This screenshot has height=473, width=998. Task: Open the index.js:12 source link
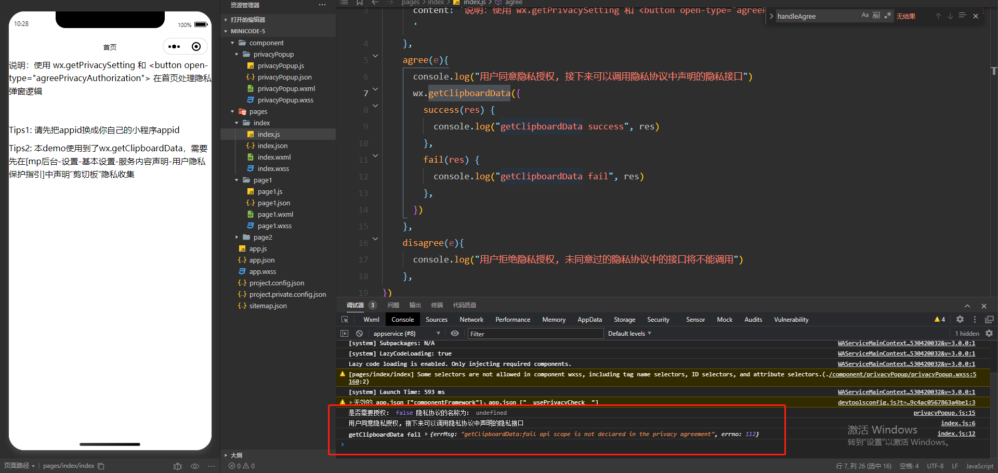pos(956,433)
